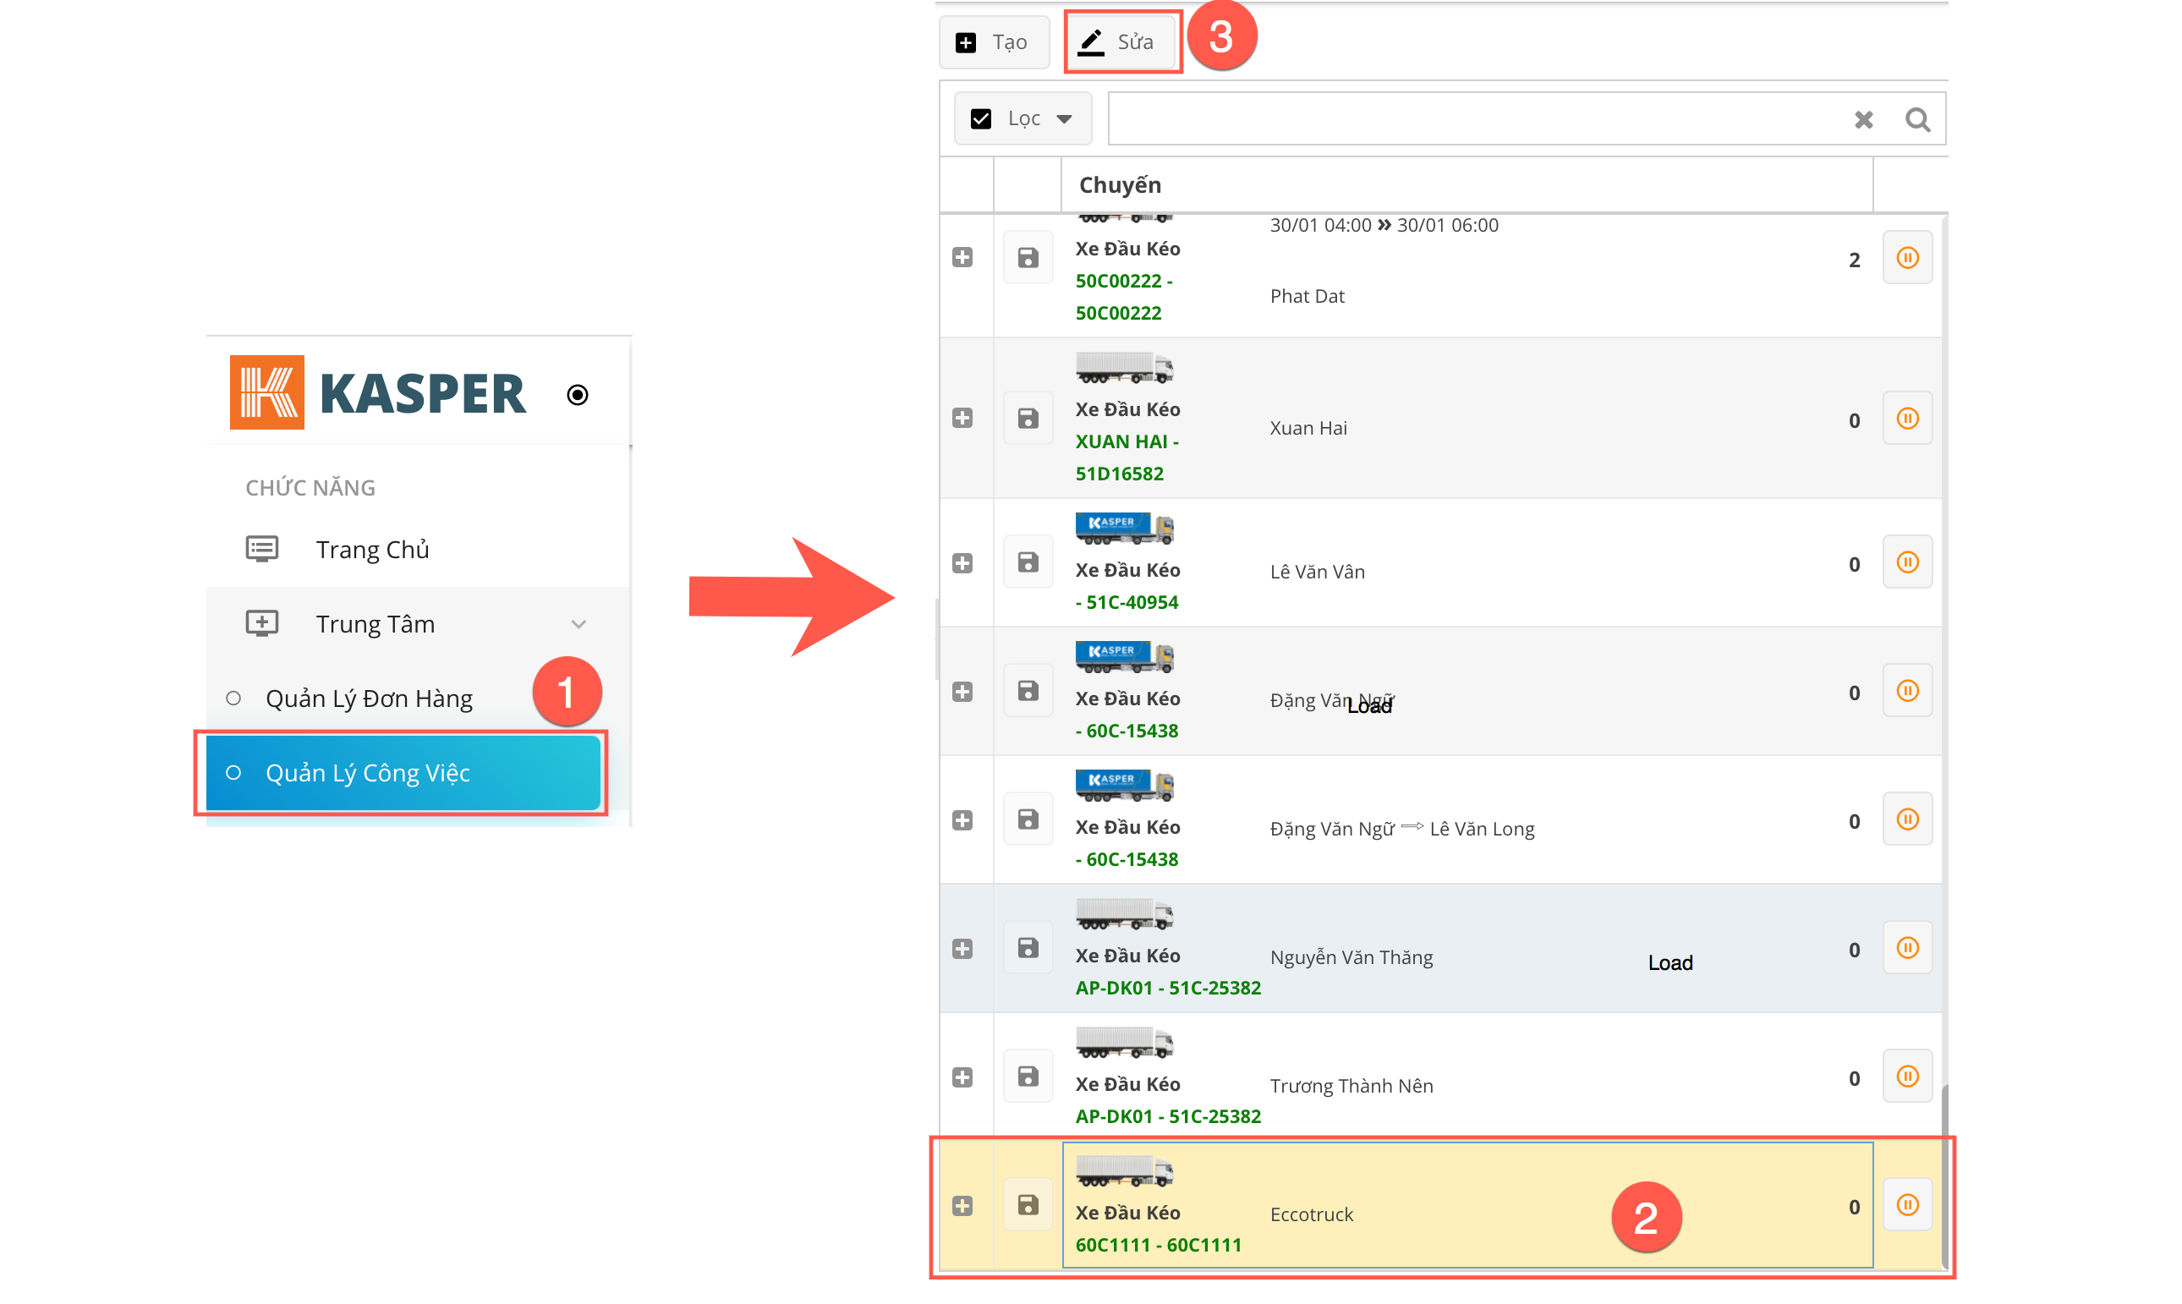Click the Tạo create button
This screenshot has width=2182, height=1304.
click(x=994, y=42)
